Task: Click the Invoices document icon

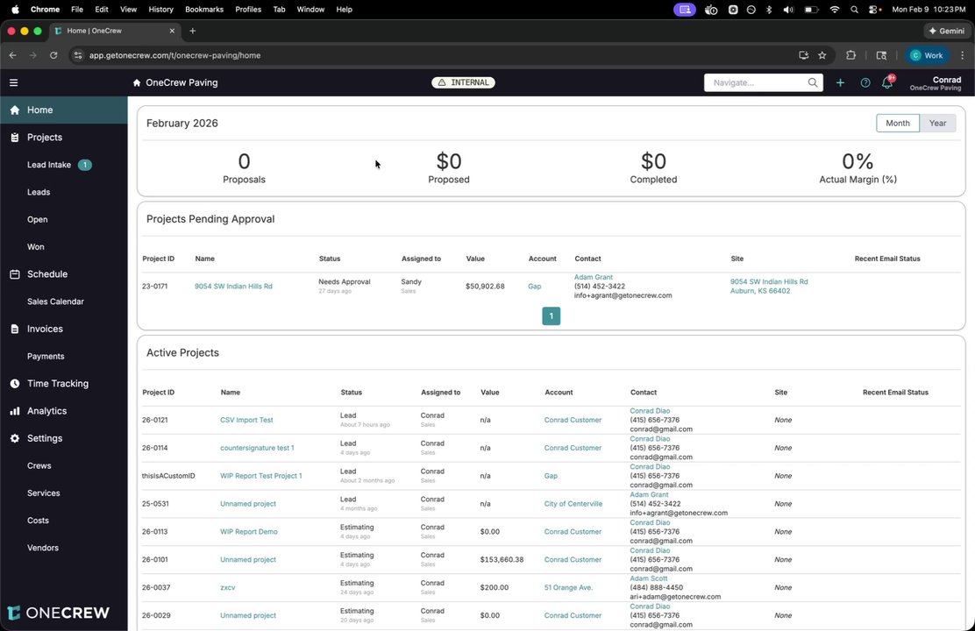Action: coord(15,329)
